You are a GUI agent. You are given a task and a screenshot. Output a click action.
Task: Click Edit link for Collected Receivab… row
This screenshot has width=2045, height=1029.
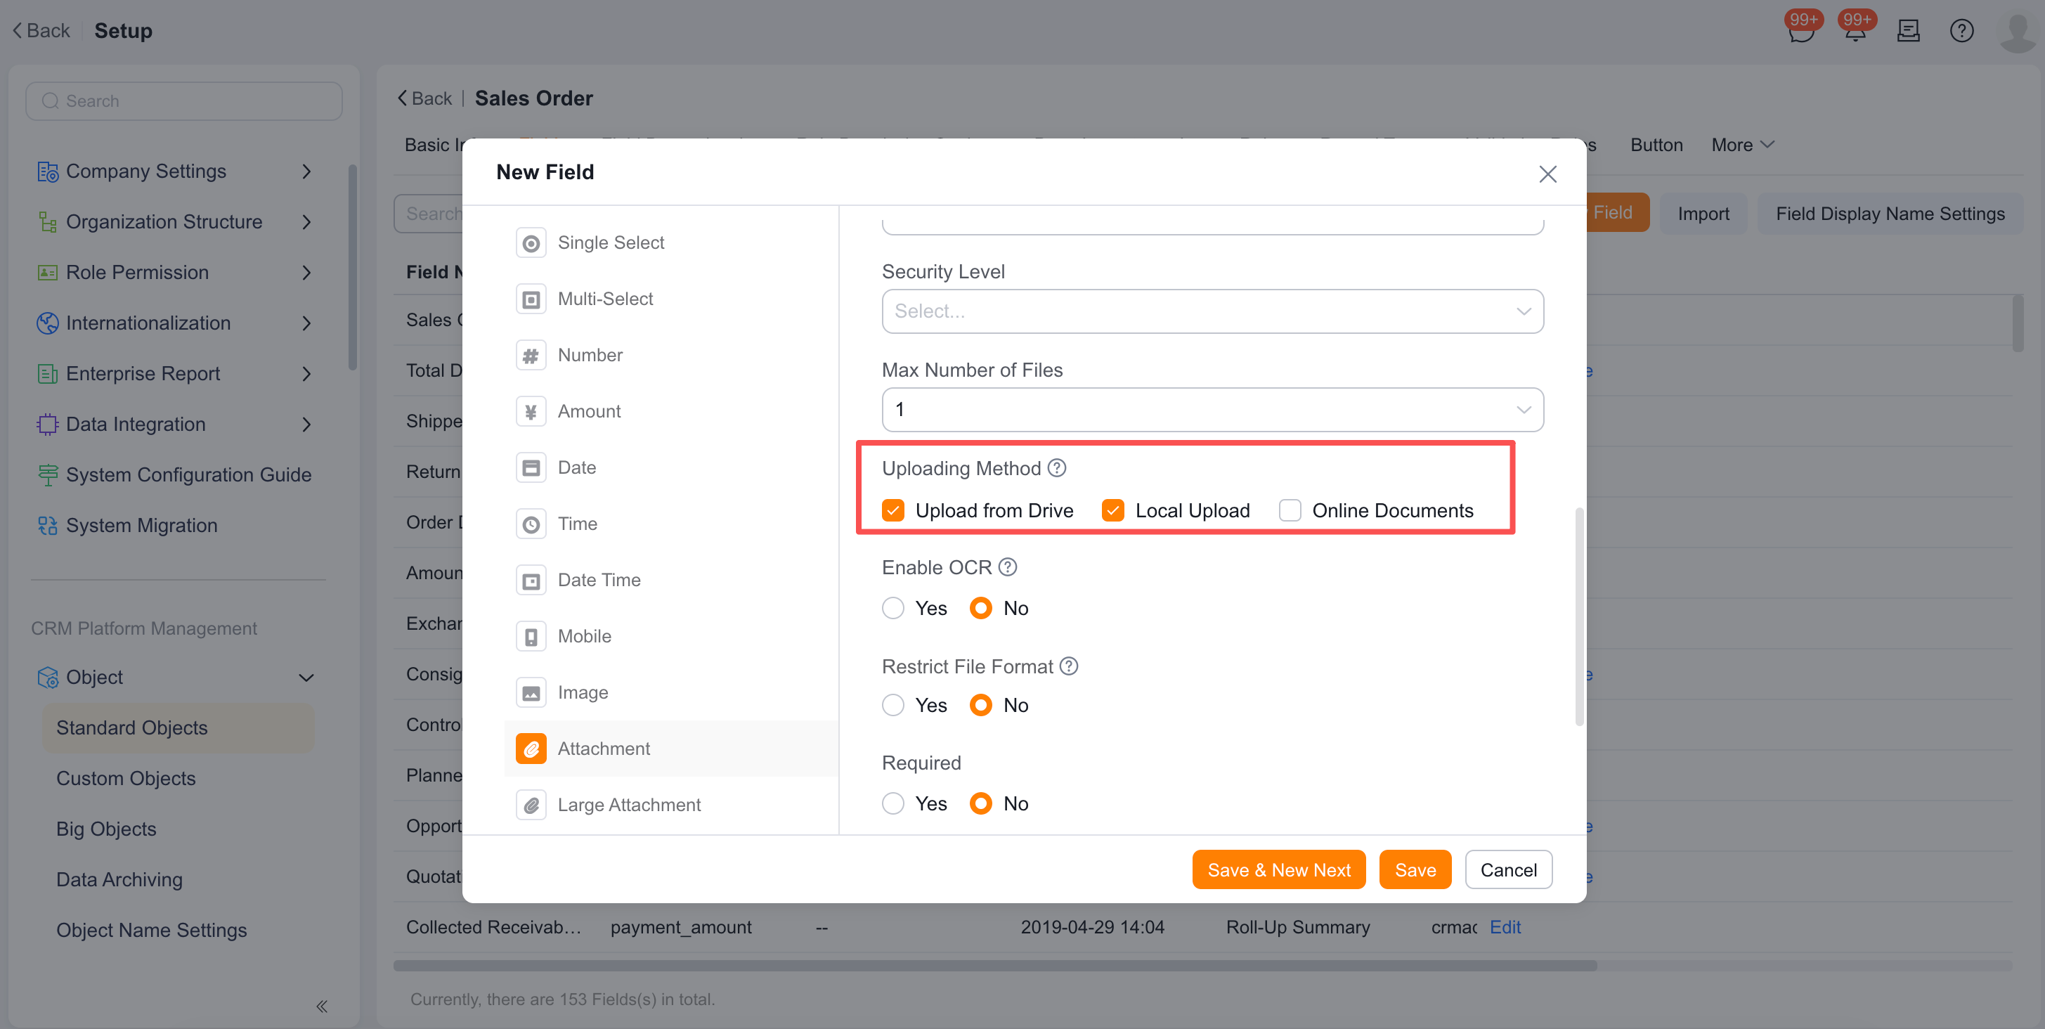pyautogui.click(x=1505, y=927)
